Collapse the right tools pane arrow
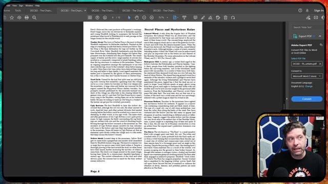 tap(287, 99)
